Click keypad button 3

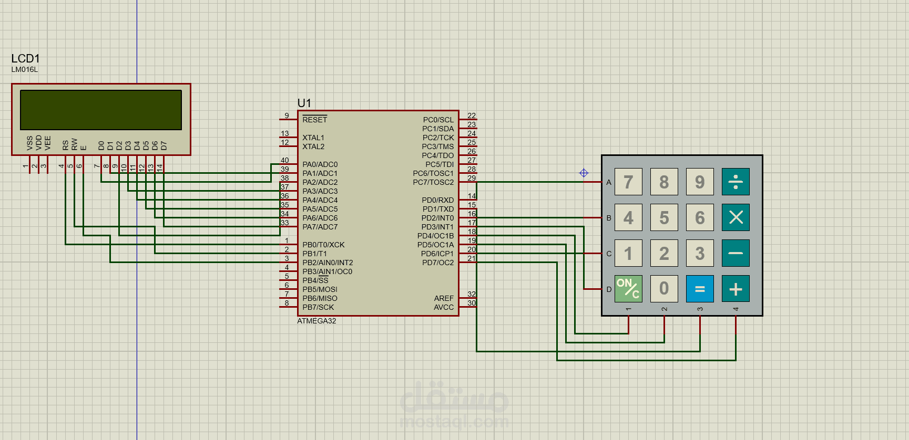700,253
